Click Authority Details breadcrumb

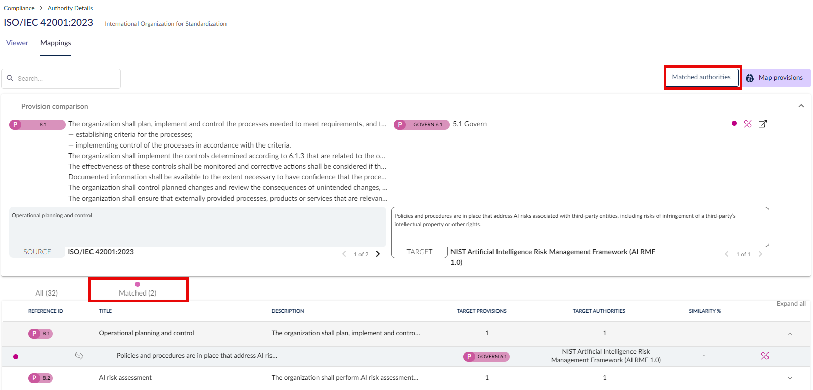click(70, 8)
